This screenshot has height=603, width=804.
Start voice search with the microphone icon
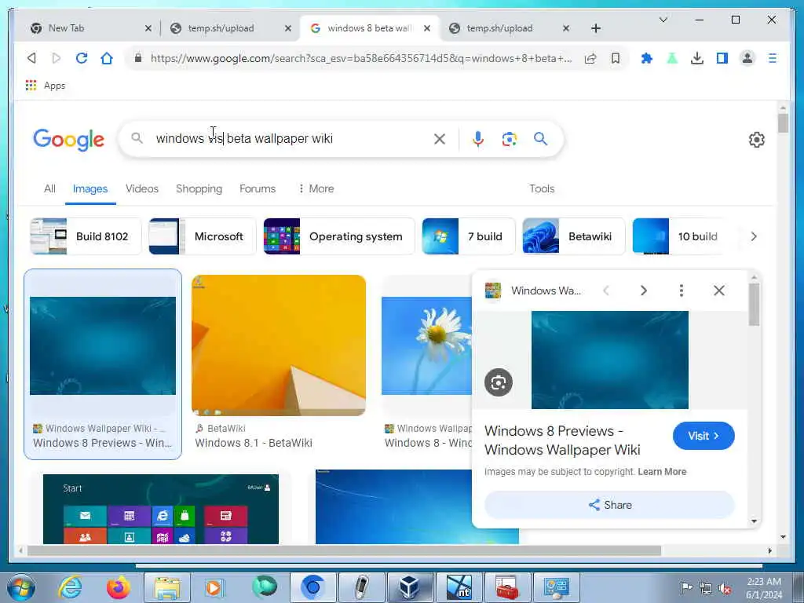[x=478, y=139]
